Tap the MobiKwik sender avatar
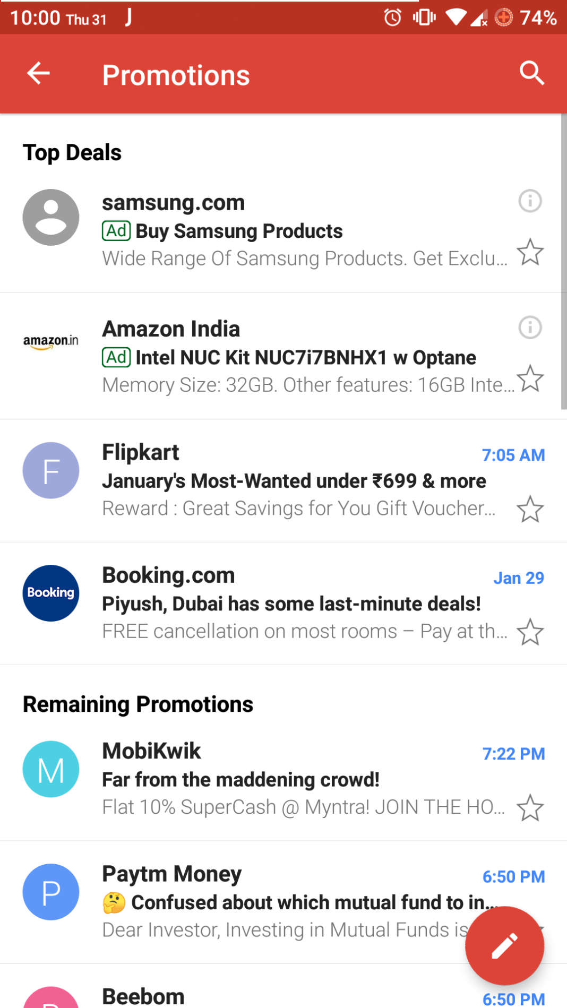 pos(51,769)
